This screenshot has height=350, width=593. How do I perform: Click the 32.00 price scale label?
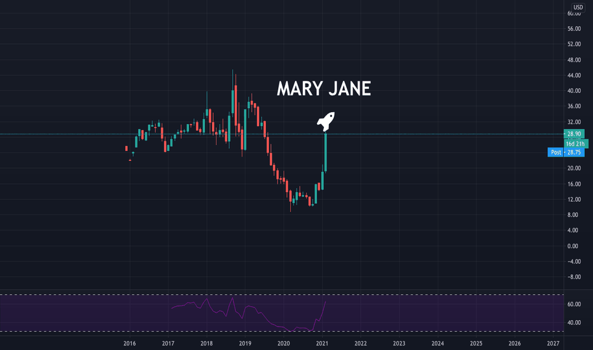tap(574, 122)
